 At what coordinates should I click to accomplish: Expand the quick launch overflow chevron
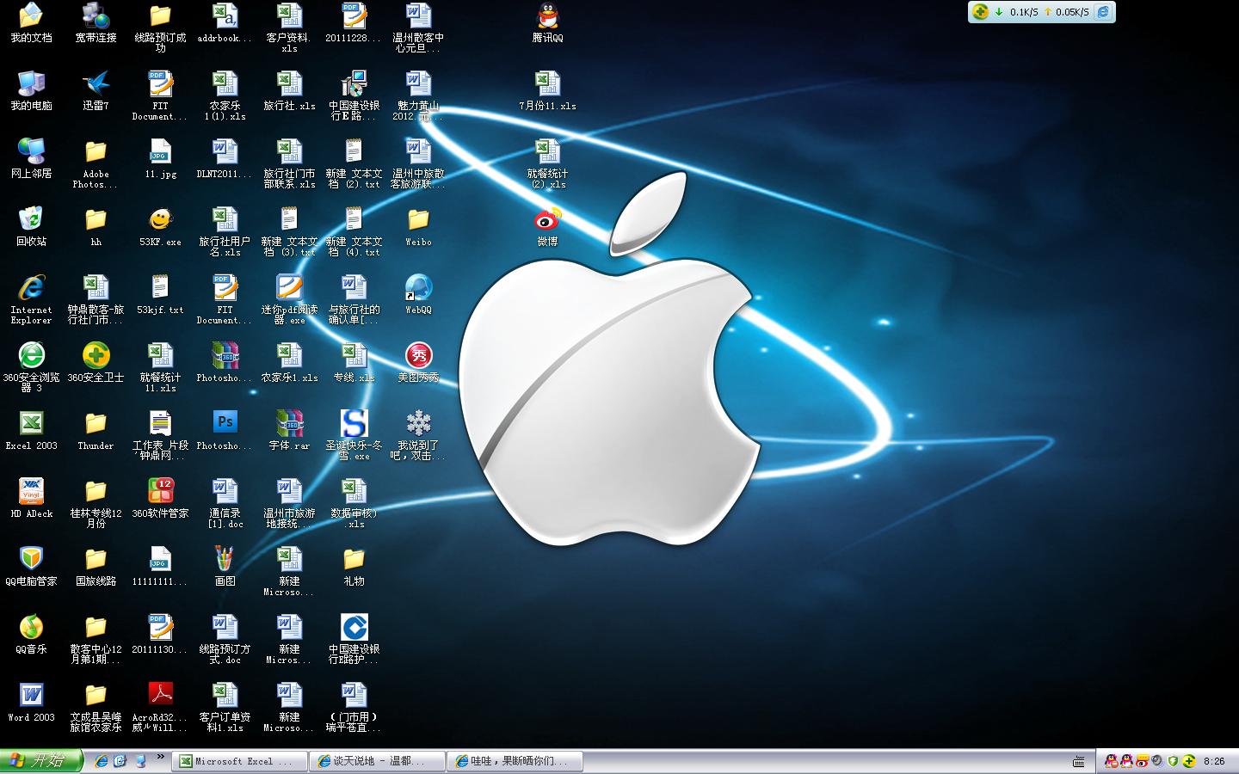pos(160,758)
